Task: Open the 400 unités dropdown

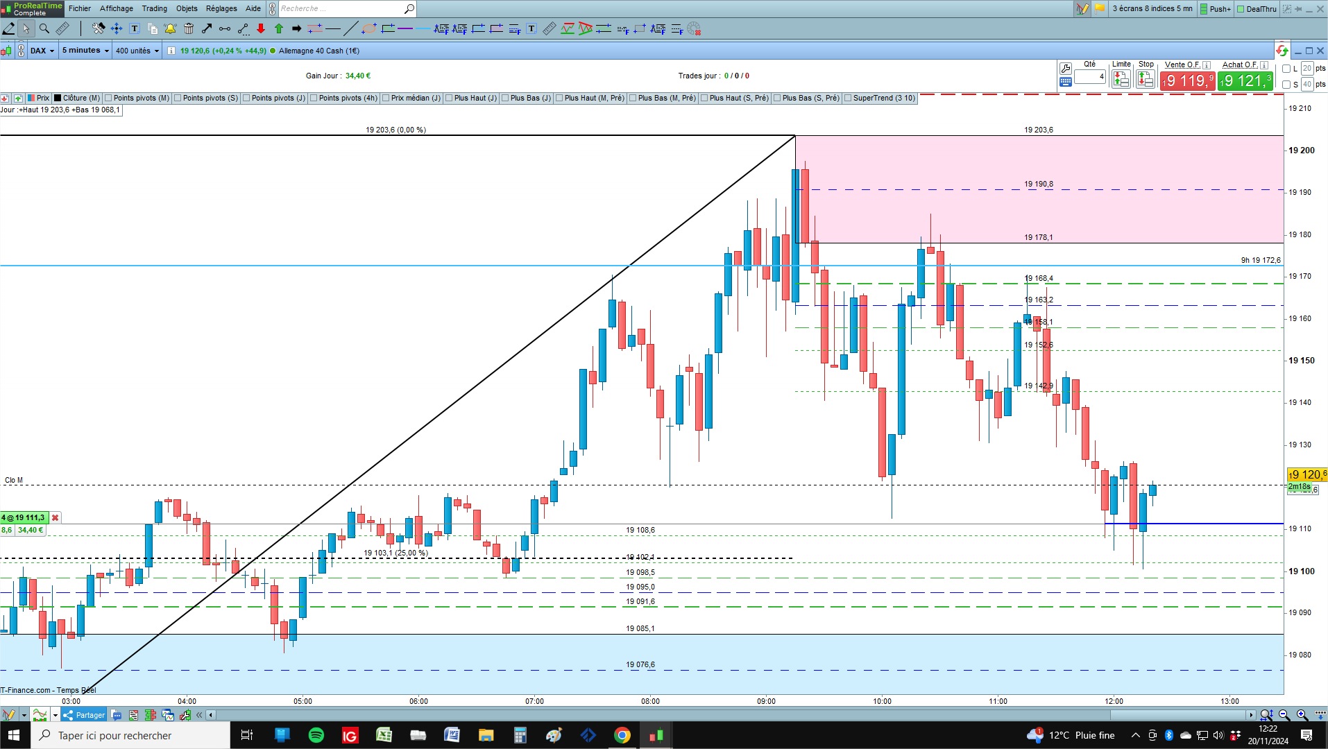Action: coord(137,51)
